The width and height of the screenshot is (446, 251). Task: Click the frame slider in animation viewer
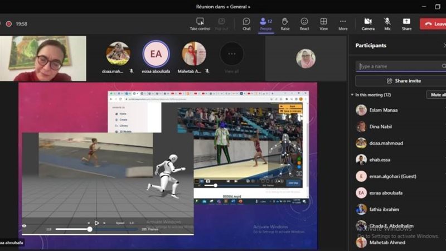tap(89, 229)
